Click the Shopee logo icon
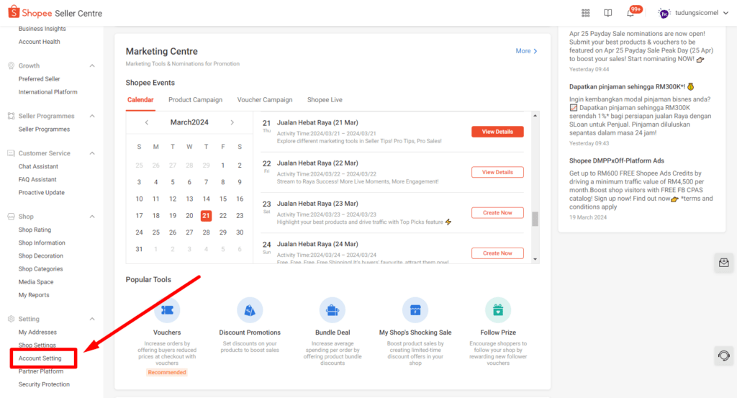The height and width of the screenshot is (398, 737). [14, 12]
